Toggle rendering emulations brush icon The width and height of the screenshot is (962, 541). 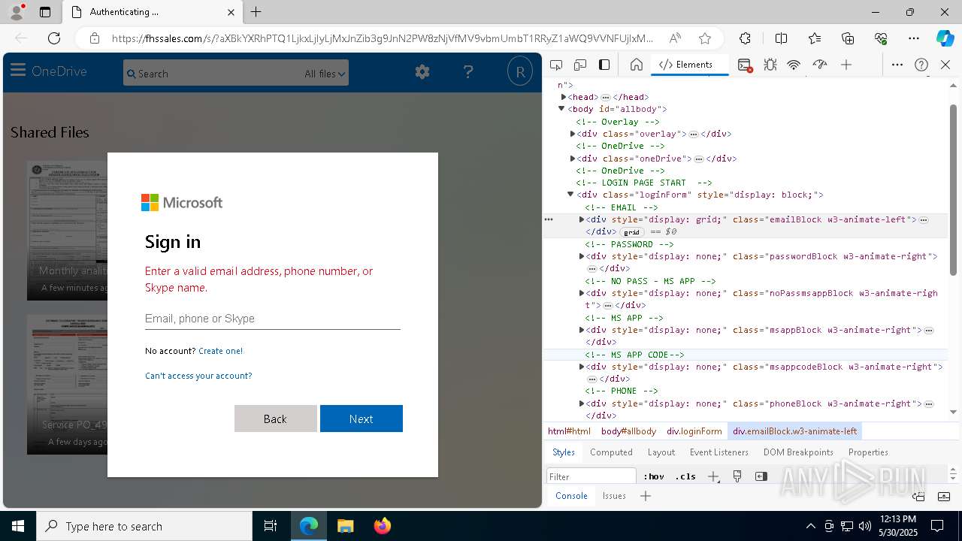737,476
